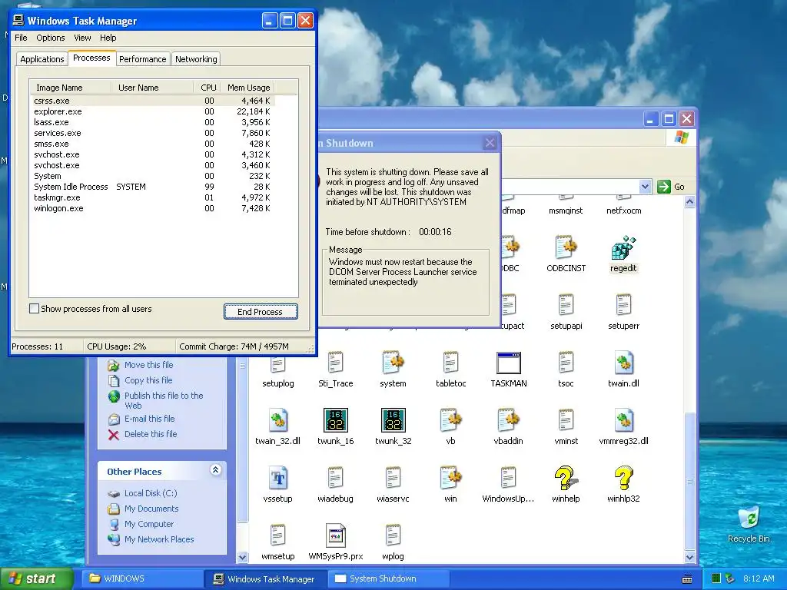Select the ODBCINST file icon

566,248
